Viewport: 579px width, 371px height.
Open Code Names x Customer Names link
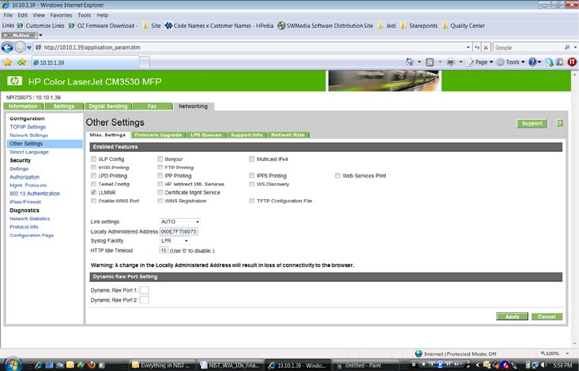click(219, 26)
